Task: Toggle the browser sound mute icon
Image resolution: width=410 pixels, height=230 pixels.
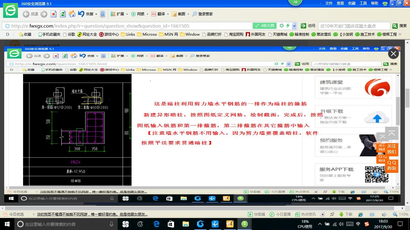Action: click(x=384, y=214)
